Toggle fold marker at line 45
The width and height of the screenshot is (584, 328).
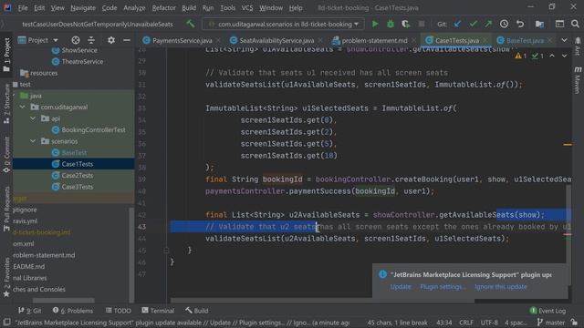(x=166, y=251)
